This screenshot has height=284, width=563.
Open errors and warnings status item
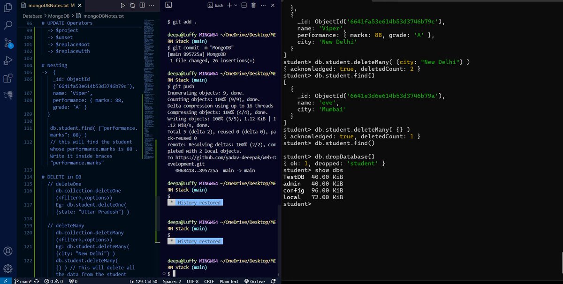54,281
